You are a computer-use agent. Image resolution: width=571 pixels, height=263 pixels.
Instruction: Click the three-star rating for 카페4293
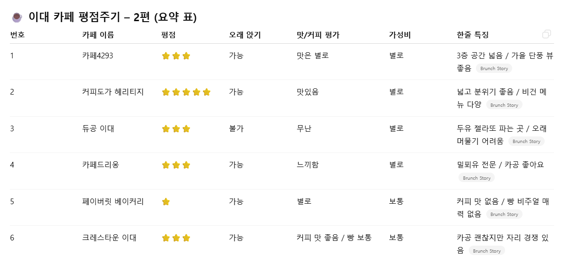tap(176, 56)
